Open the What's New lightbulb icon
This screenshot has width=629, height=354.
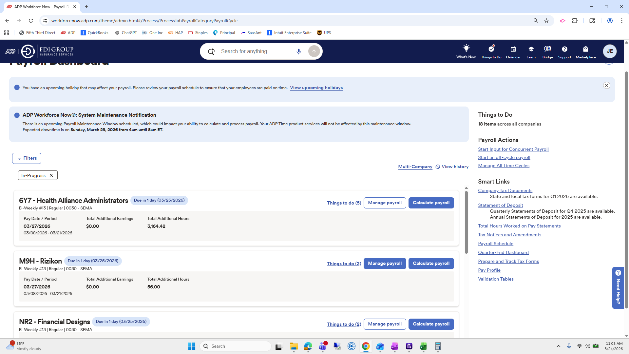(x=466, y=49)
